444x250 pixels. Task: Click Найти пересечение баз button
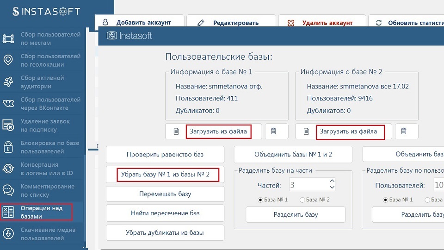click(165, 213)
